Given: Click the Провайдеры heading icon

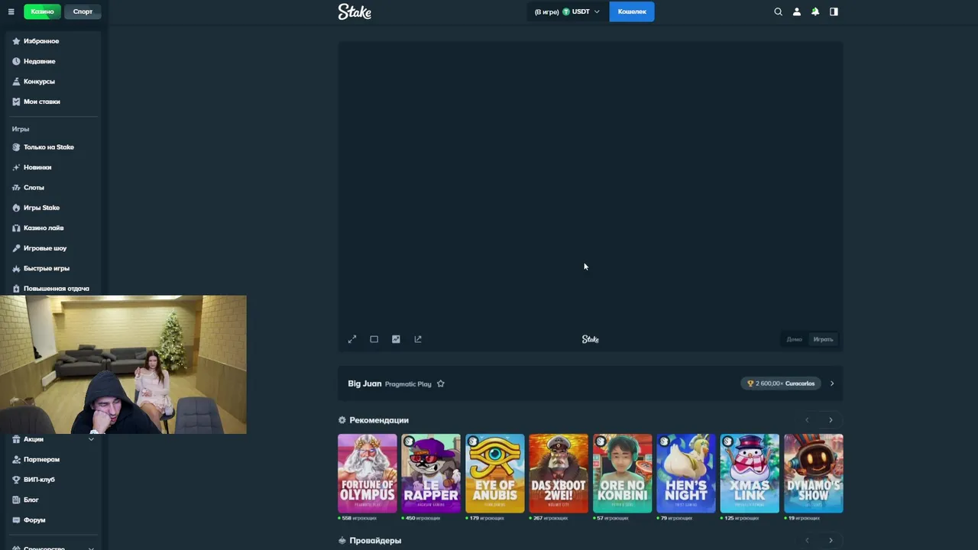Looking at the screenshot, I should point(342,541).
